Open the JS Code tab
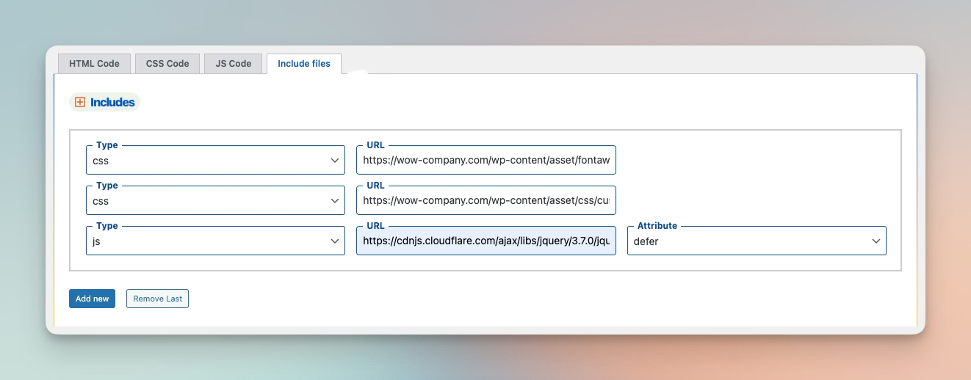971x380 pixels. pyautogui.click(x=234, y=64)
